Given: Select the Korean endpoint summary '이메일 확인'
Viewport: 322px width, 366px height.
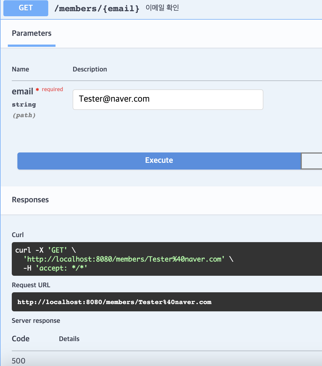Looking at the screenshot, I should [x=162, y=8].
